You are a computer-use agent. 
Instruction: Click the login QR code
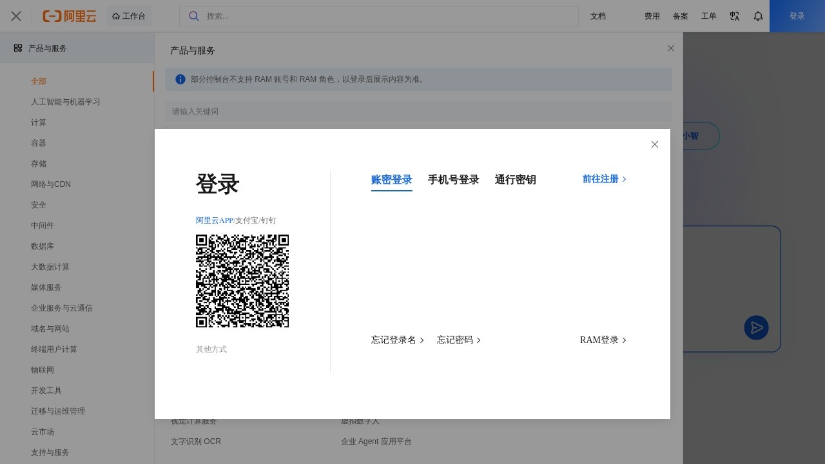tap(242, 281)
